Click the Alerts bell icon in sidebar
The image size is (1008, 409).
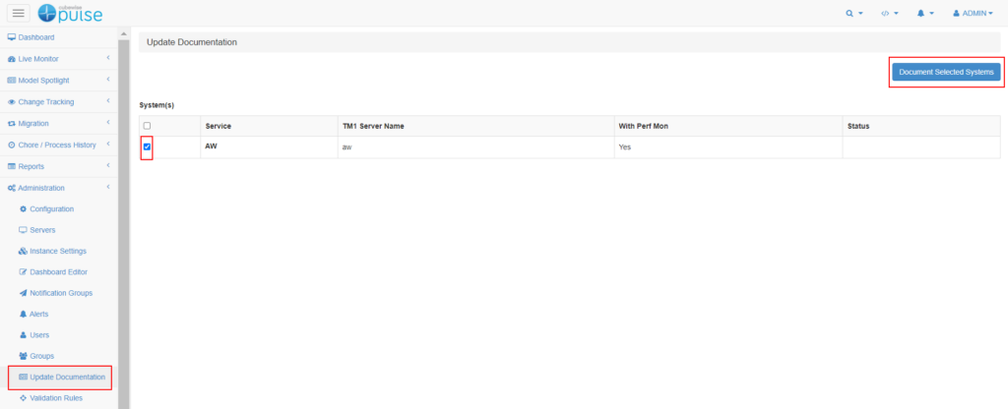24,314
